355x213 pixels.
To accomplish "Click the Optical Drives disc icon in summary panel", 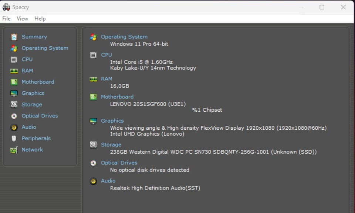I will [93, 163].
